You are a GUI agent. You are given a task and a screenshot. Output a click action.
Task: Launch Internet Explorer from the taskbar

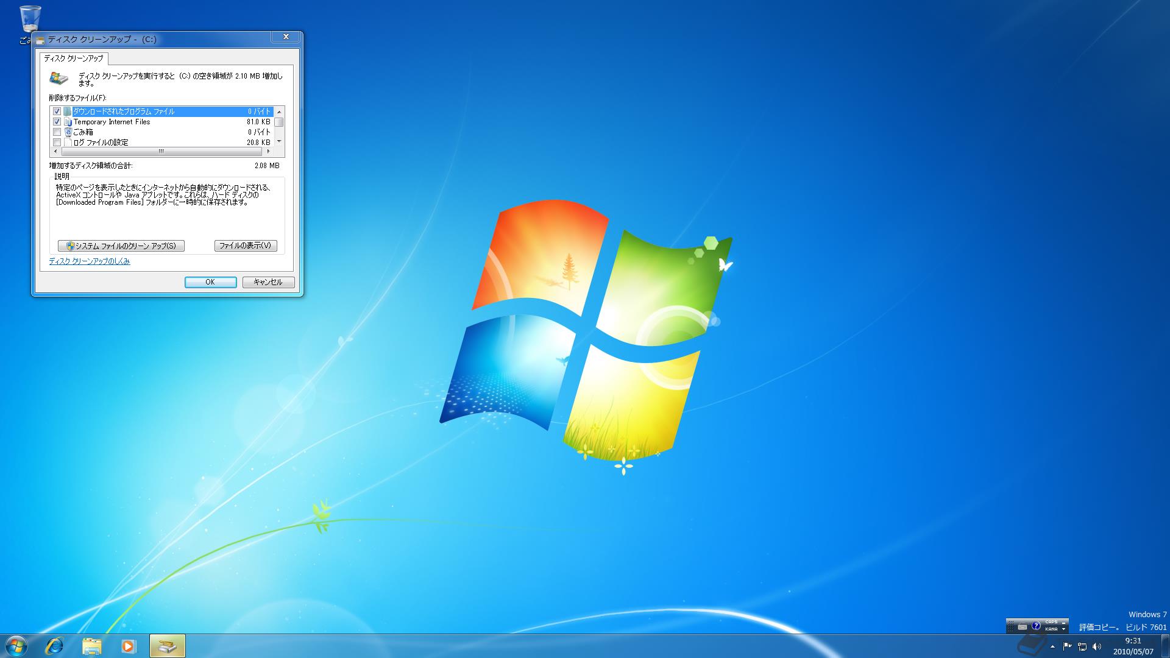point(55,646)
